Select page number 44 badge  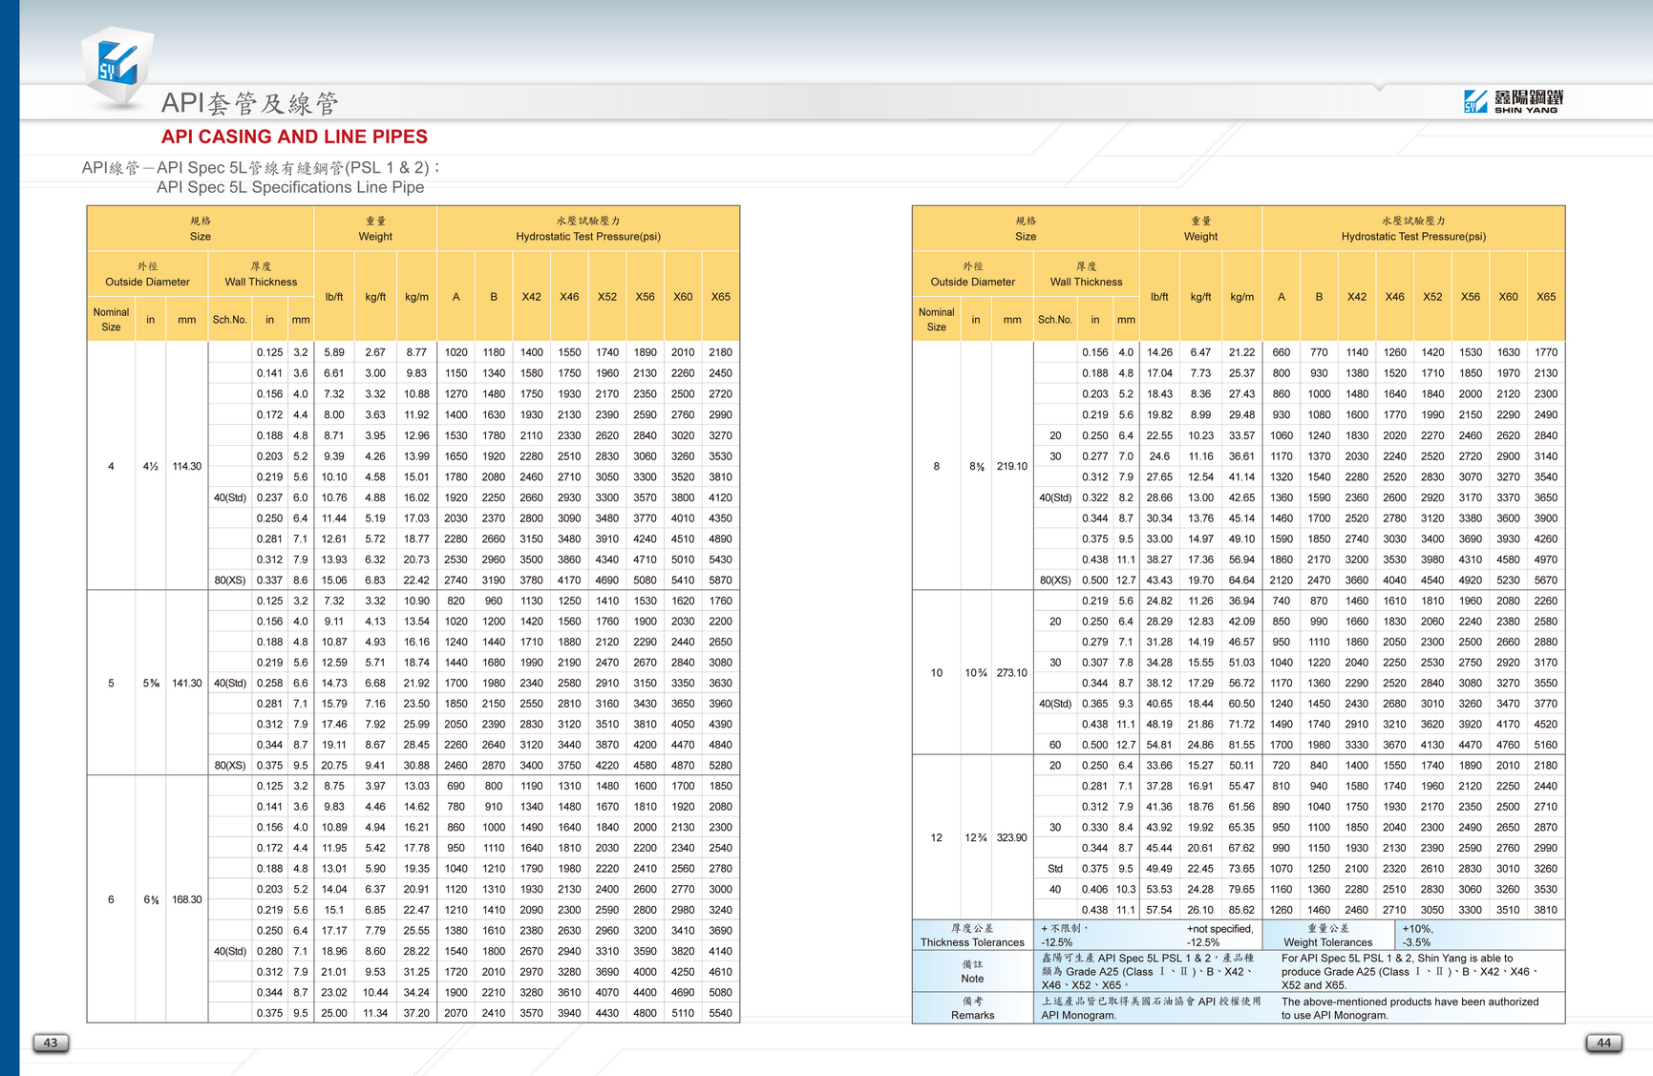tap(1603, 1043)
